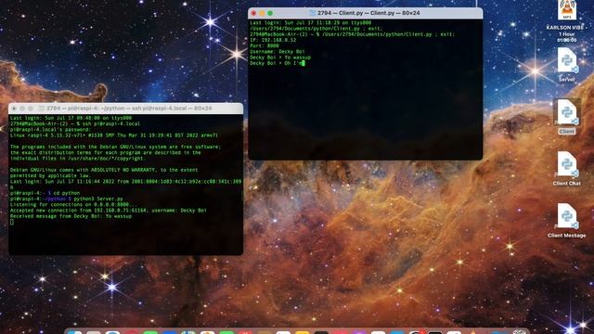
Task: Click the Client.py window title text
Action: pos(368,13)
